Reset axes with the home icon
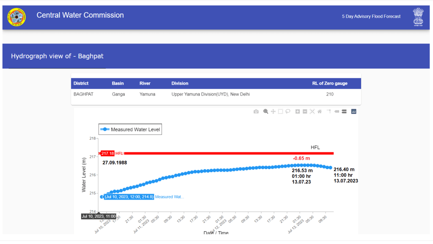Screen dimensions: 433x244 [320, 112]
